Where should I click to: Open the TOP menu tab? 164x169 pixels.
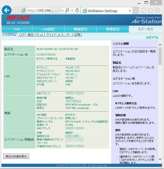coord(17,29)
